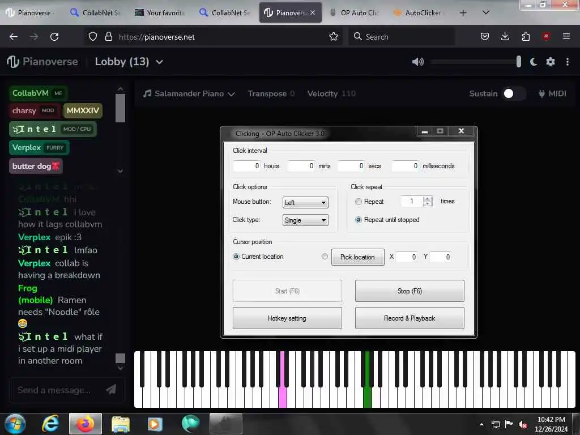Image resolution: width=580 pixels, height=435 pixels.
Task: Click the muted volume tray icon
Action: (x=523, y=425)
